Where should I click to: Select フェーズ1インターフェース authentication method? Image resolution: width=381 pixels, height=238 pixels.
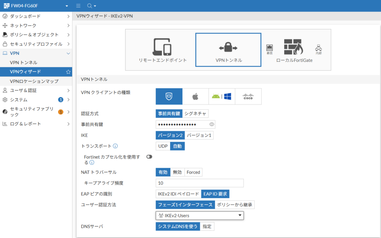click(185, 205)
